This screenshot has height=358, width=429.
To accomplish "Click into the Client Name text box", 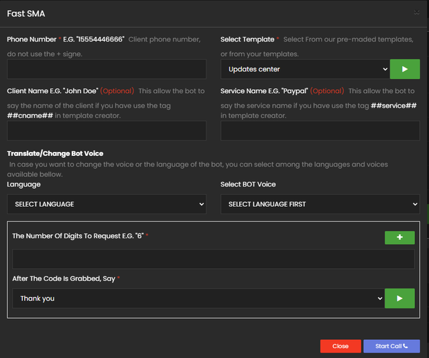I will (107, 130).
